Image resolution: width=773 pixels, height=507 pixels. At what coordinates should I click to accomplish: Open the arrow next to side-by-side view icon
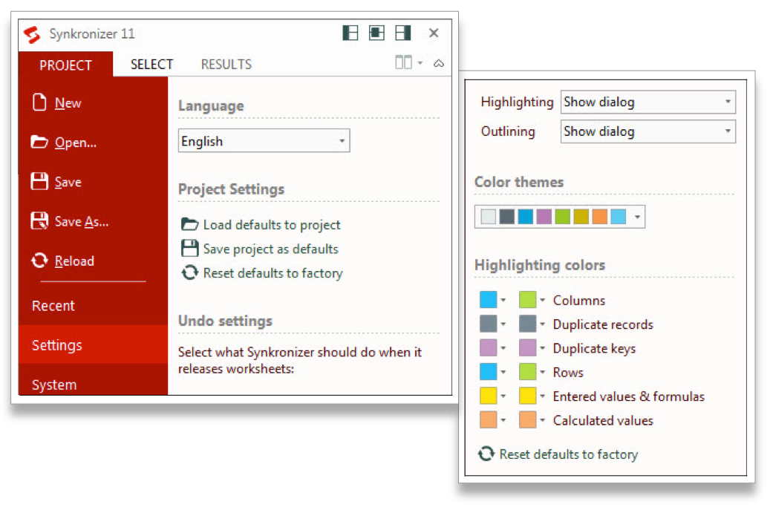coord(420,63)
